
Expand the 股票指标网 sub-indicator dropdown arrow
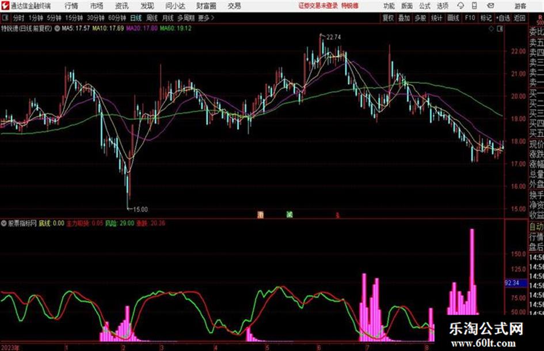[4, 224]
